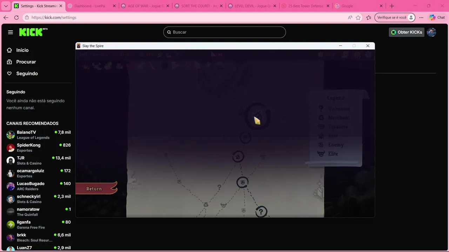Open browser Settings and more menu
The height and width of the screenshot is (252, 449).
tap(421, 17)
